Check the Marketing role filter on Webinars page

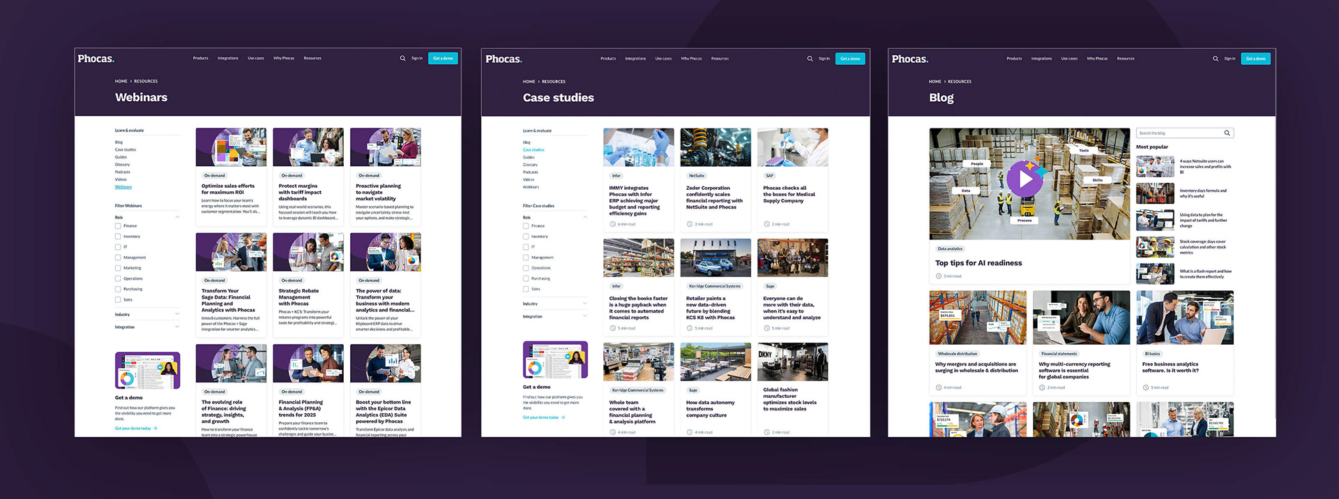pos(118,268)
